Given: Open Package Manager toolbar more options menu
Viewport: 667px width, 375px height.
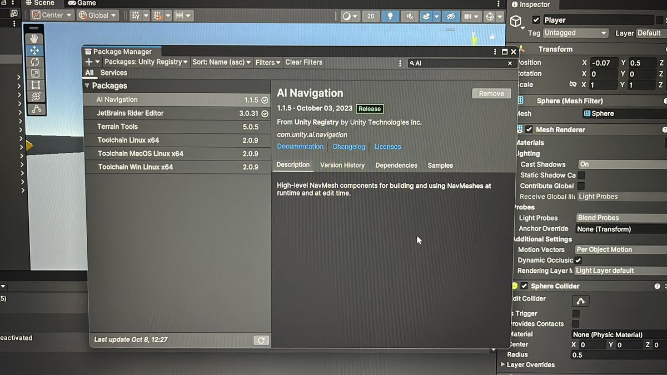Looking at the screenshot, I should click(400, 63).
